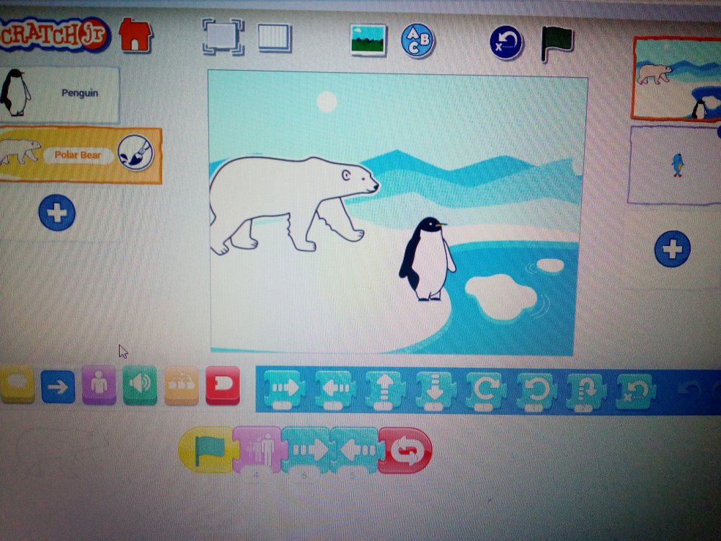Viewport: 721px width, 541px height.
Task: Edit the Polar Bear name label
Action: [x=78, y=155]
